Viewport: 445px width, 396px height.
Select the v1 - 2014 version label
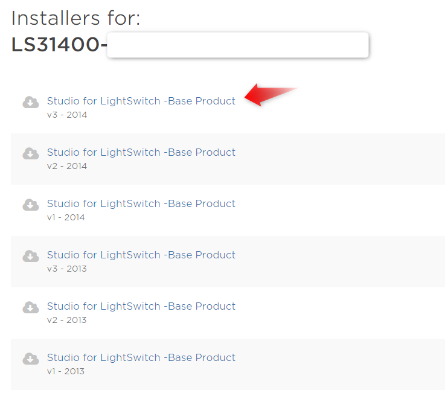point(66,217)
